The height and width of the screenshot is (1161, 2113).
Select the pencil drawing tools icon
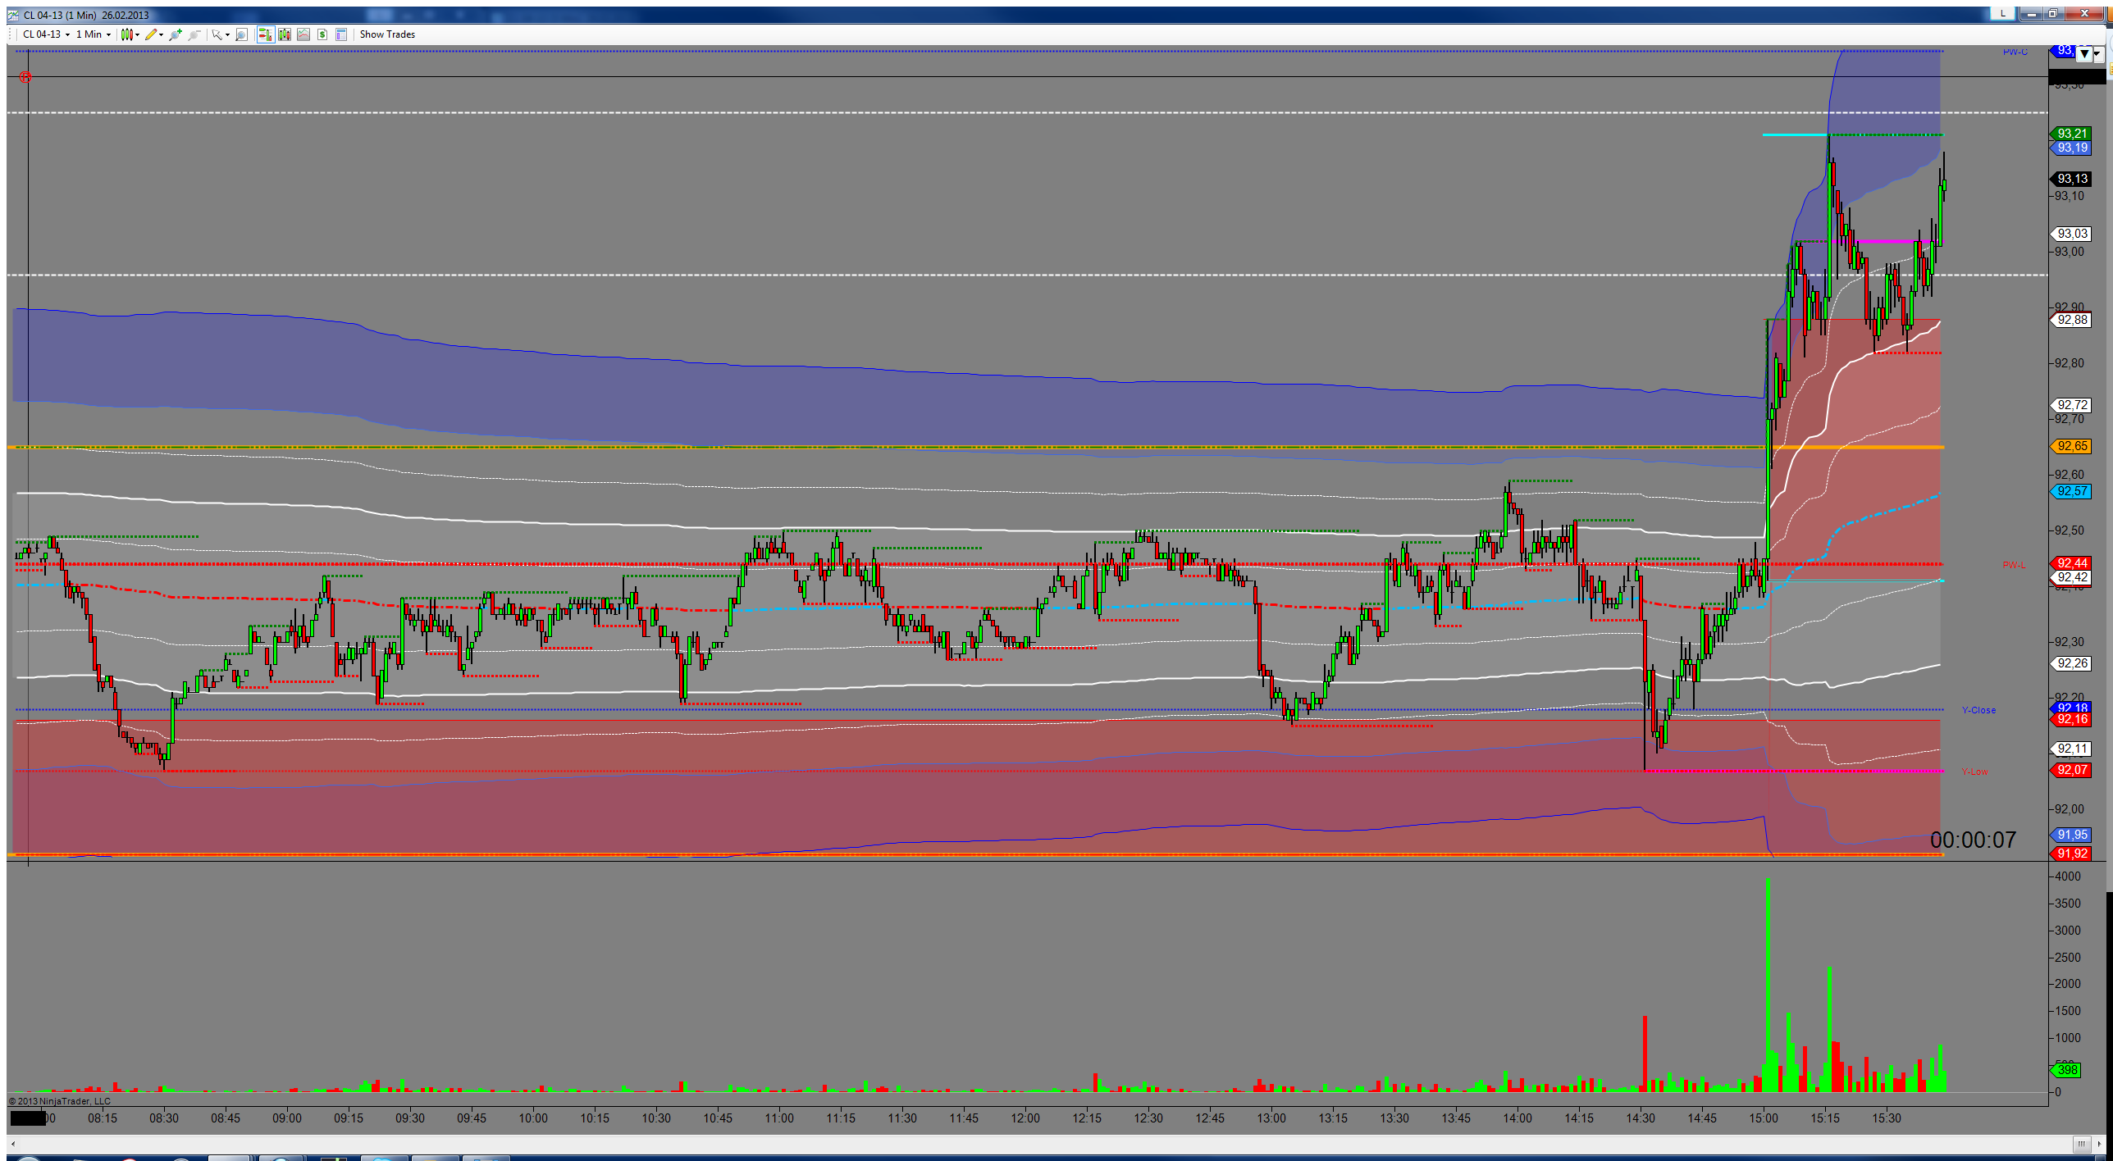pyautogui.click(x=151, y=34)
